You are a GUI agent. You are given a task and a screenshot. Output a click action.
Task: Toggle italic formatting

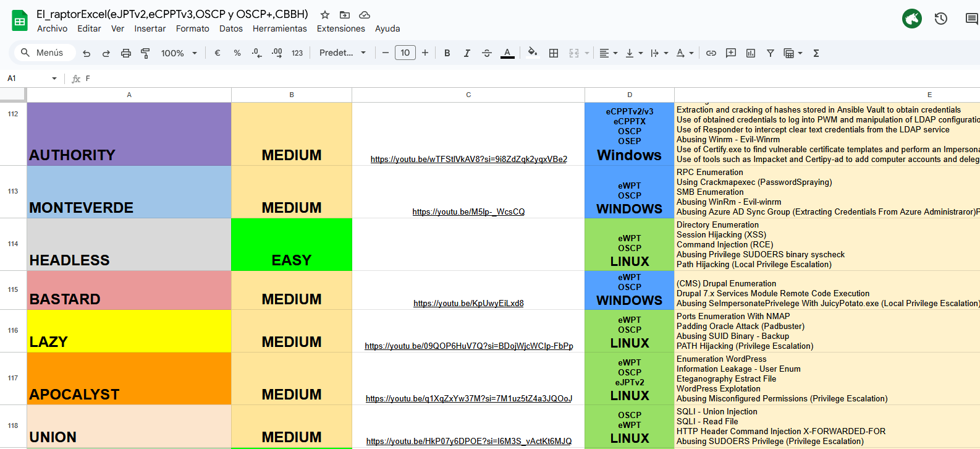coord(467,53)
